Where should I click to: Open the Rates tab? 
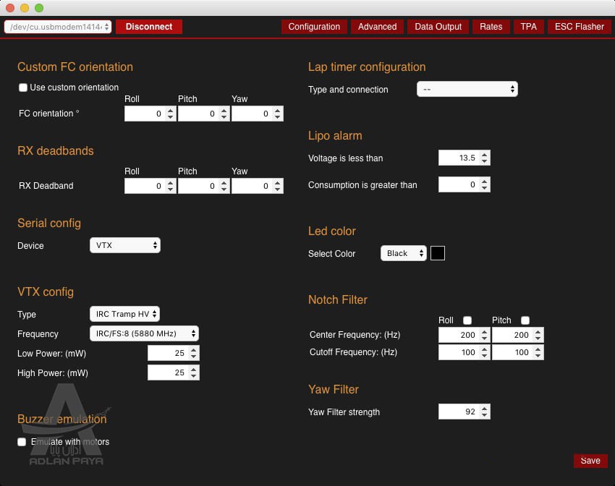click(491, 27)
